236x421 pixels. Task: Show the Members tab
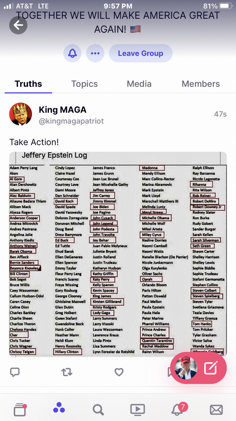pyautogui.click(x=201, y=84)
